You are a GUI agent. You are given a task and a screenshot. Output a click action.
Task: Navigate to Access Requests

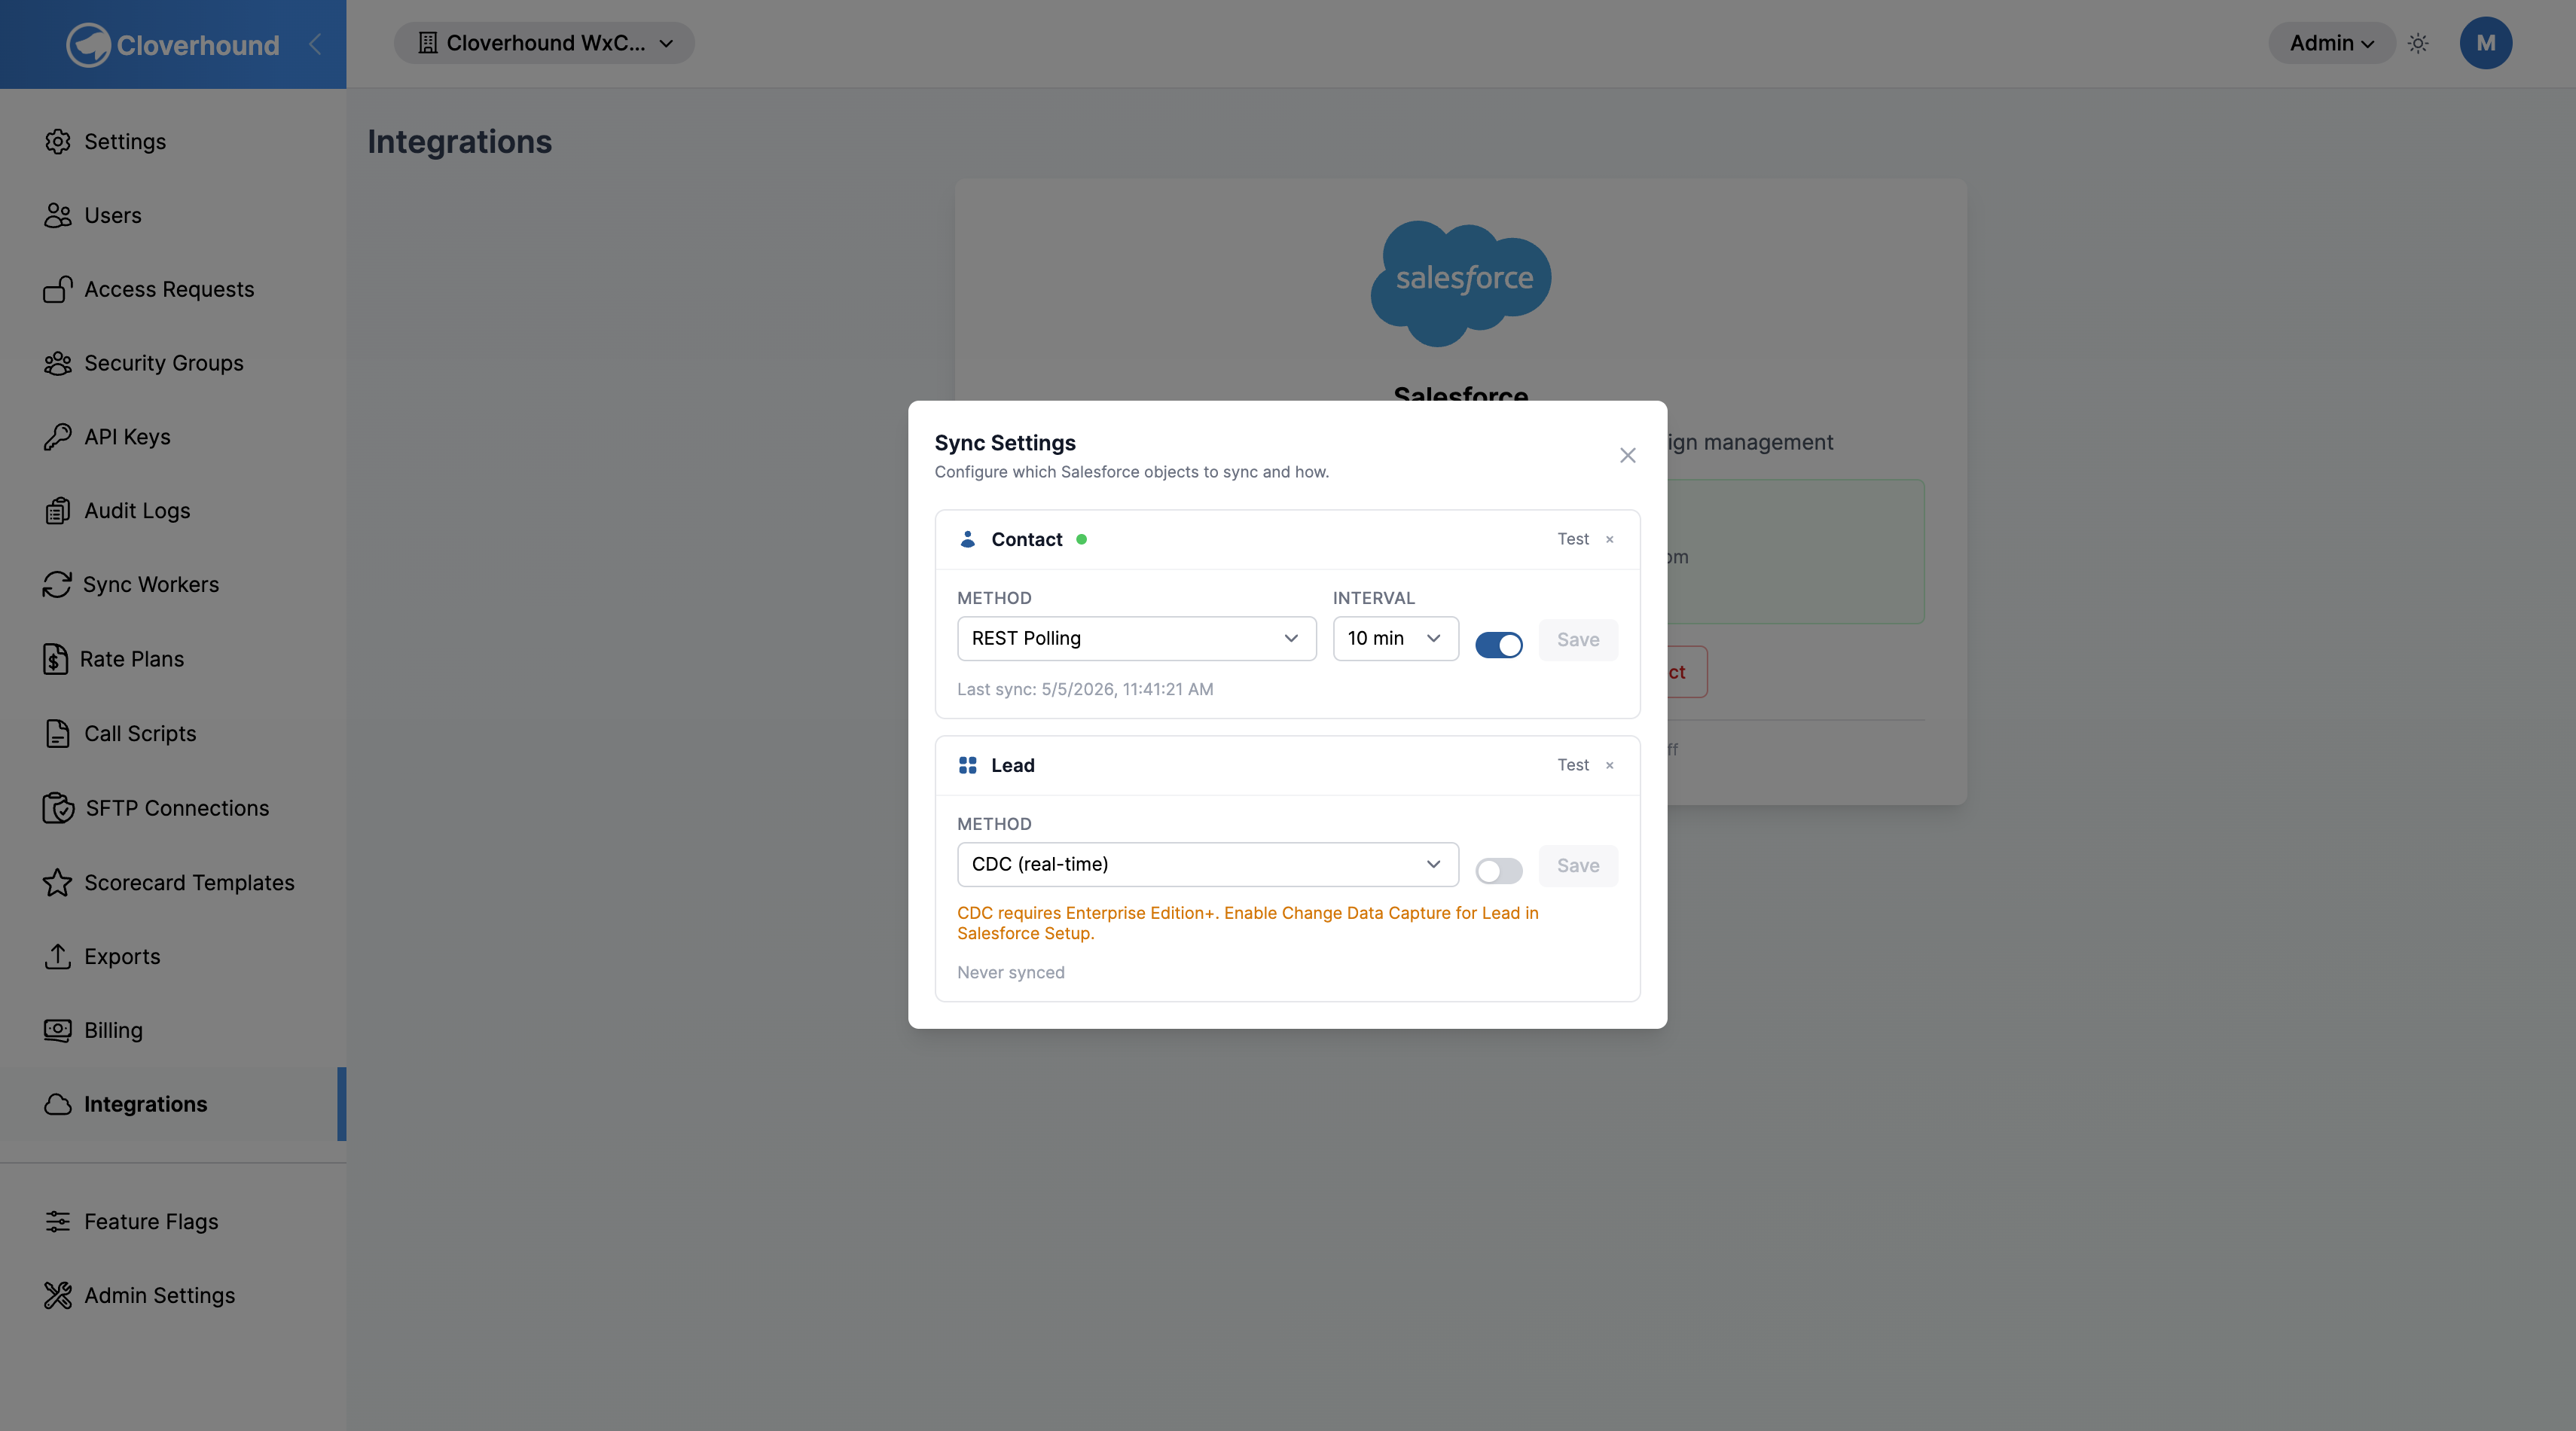173,289
